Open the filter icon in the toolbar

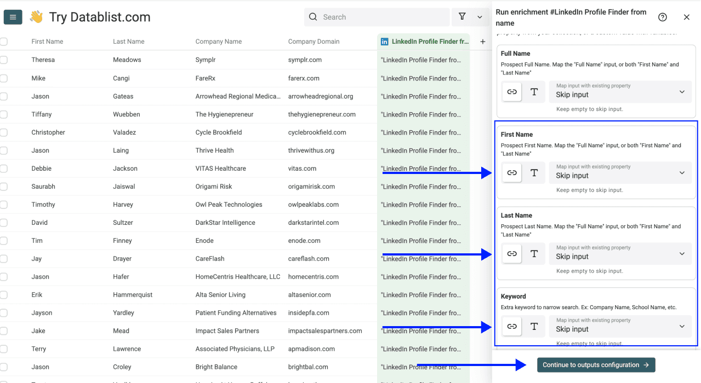pyautogui.click(x=462, y=17)
